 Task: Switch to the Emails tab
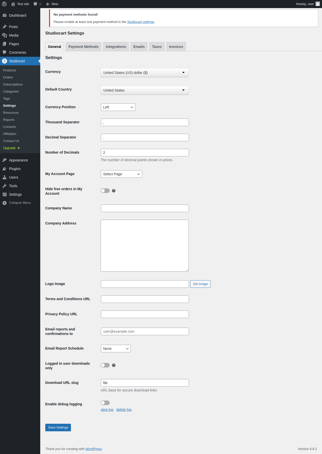coord(139,47)
